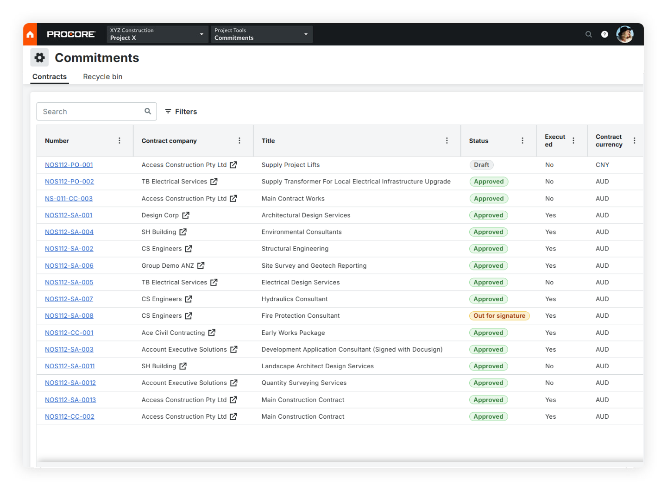The image size is (667, 491).
Task: Open contract NOS112-SA-008 Fire Protection Consultant
Action: tap(69, 315)
